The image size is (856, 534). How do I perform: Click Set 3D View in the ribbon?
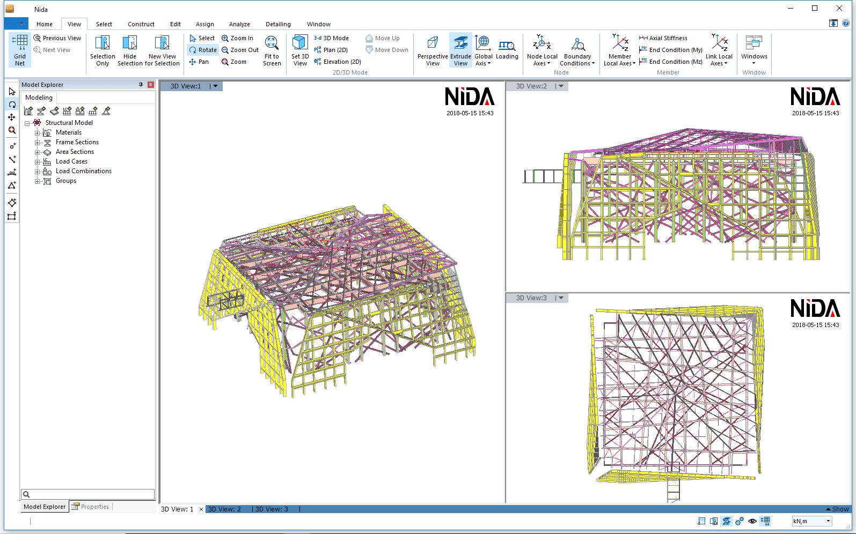click(x=300, y=51)
